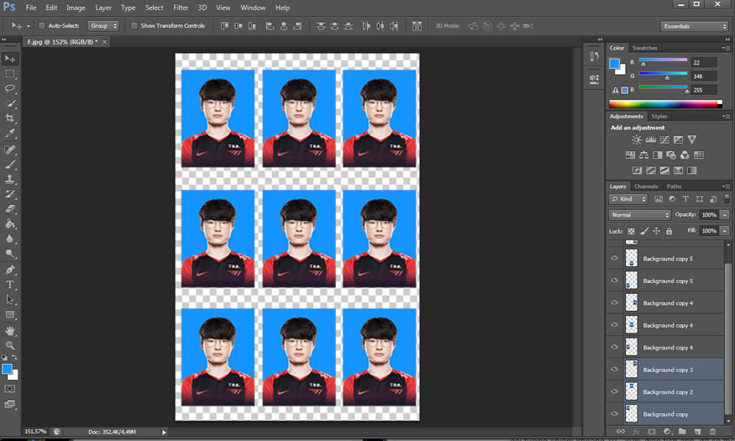Delete layer trash icon
Image resolution: width=735 pixels, height=441 pixels.
[x=713, y=431]
